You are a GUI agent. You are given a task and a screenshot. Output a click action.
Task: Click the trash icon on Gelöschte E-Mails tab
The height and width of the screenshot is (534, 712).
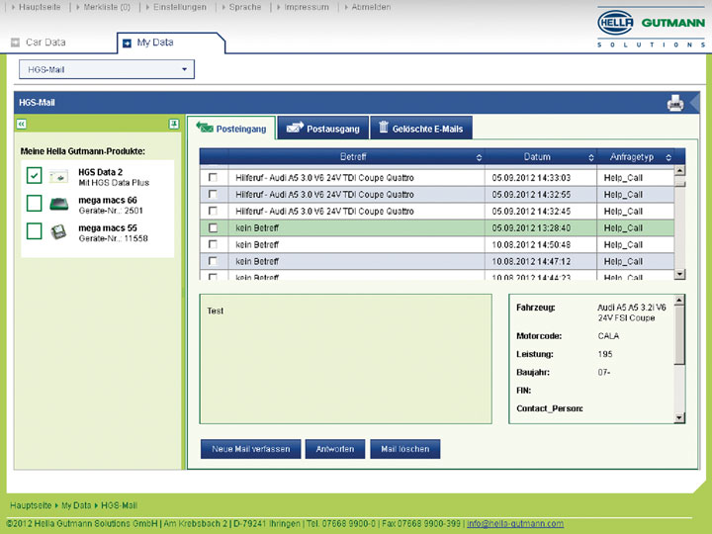[x=382, y=128]
